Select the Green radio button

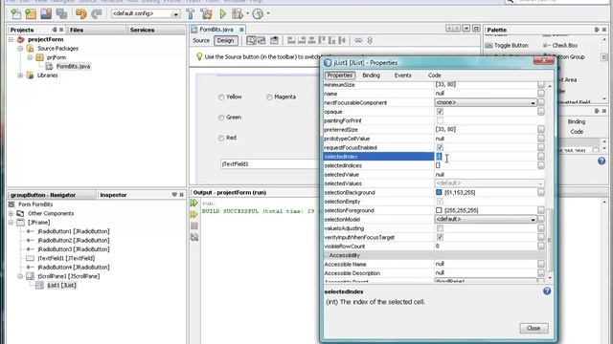(221, 118)
